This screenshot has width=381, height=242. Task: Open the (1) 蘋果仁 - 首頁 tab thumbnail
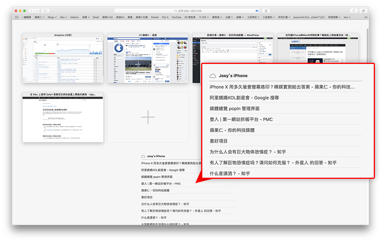(148, 58)
